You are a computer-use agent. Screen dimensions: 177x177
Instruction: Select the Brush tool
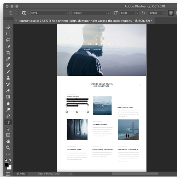[x=8, y=72]
